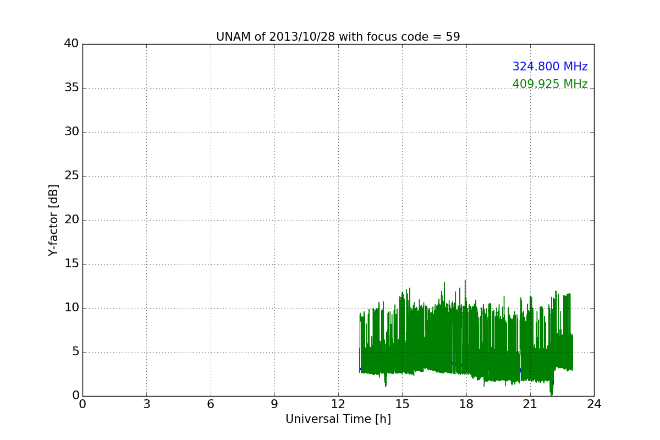
Task: Click the plot title 'UNAM of 2013/10/28 with focus code = 59'
Action: tap(338, 37)
